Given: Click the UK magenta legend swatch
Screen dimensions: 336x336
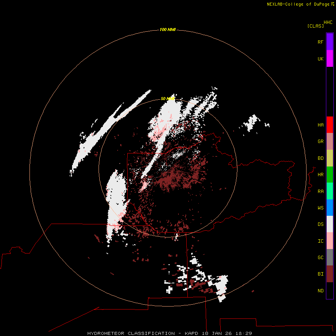Looking at the screenshot, I should (330, 59).
